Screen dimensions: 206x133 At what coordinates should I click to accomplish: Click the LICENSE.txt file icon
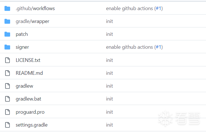[7, 60]
